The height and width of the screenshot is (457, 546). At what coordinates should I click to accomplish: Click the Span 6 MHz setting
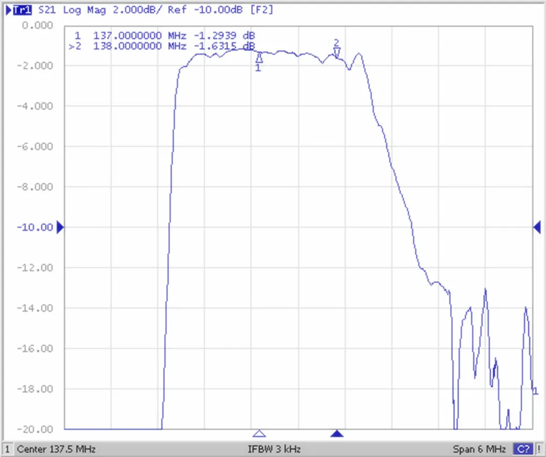479,449
